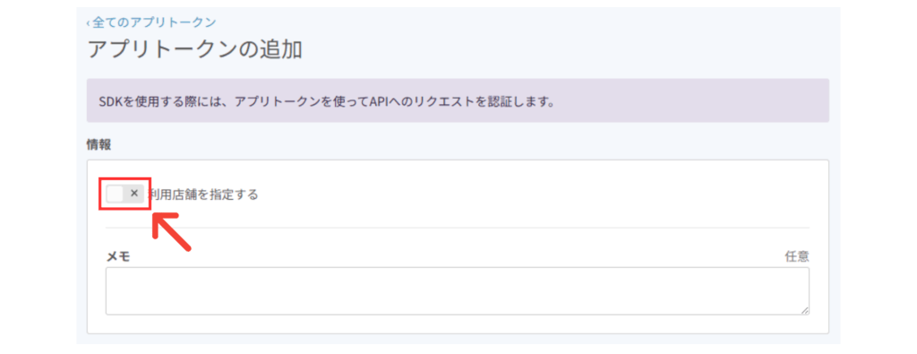Click the red arrow annotation
The width and height of the screenshot is (917, 354).
click(171, 233)
